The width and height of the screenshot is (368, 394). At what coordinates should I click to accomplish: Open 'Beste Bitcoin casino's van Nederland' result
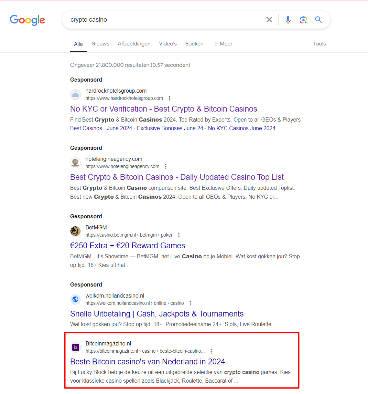(x=148, y=362)
